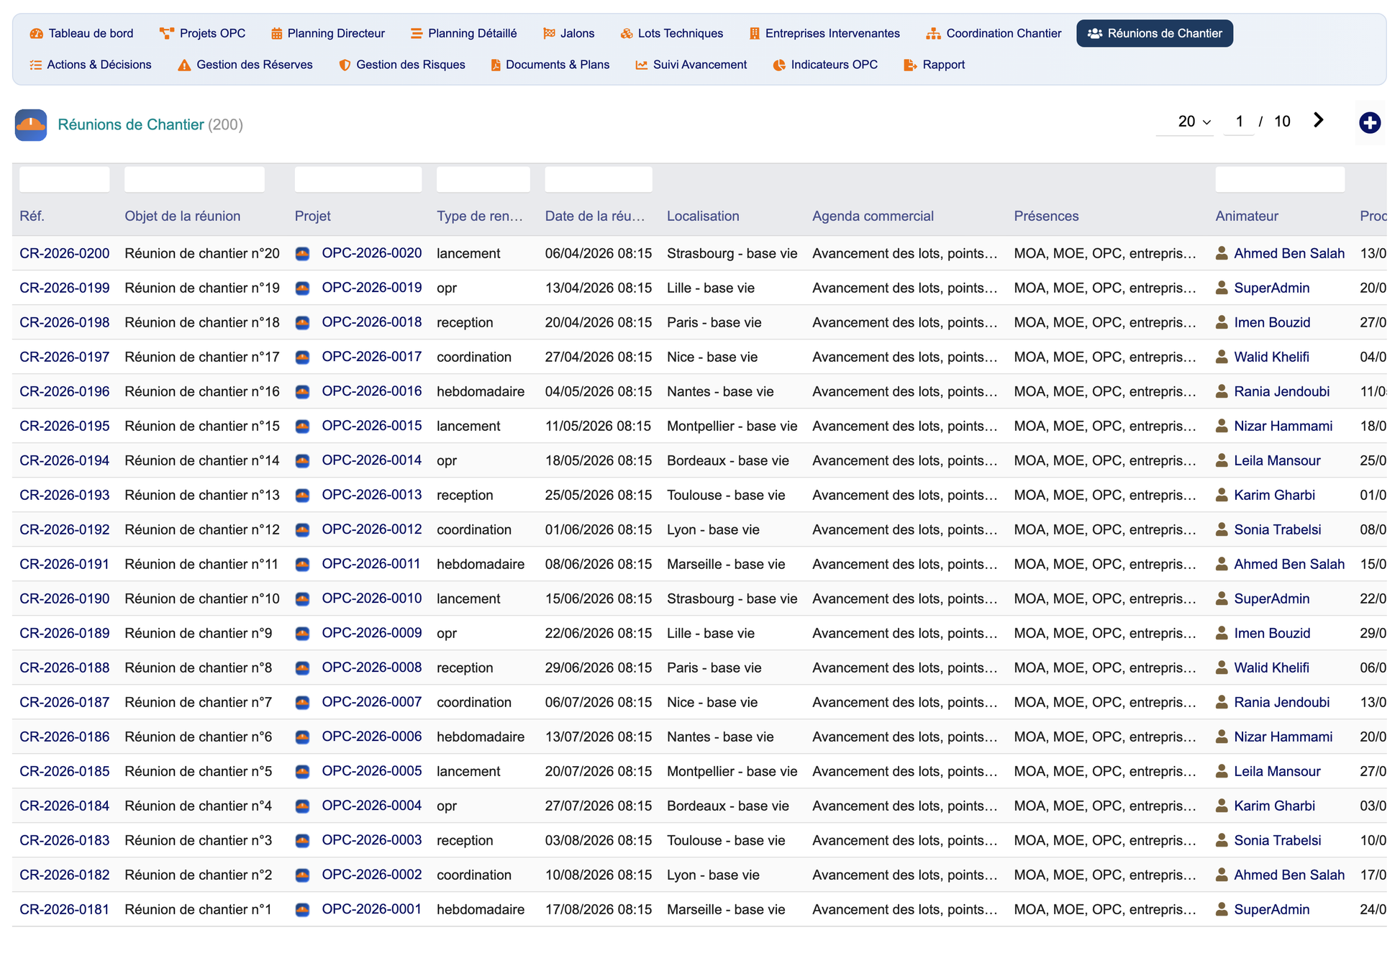Click the Tableau de bord gauge icon
This screenshot has width=1400, height=979.
click(36, 33)
